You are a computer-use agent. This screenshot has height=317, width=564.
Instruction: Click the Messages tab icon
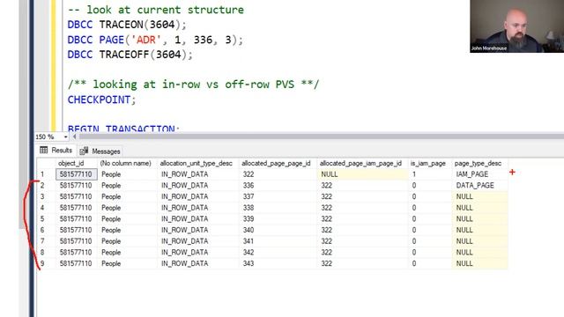pyautogui.click(x=85, y=151)
